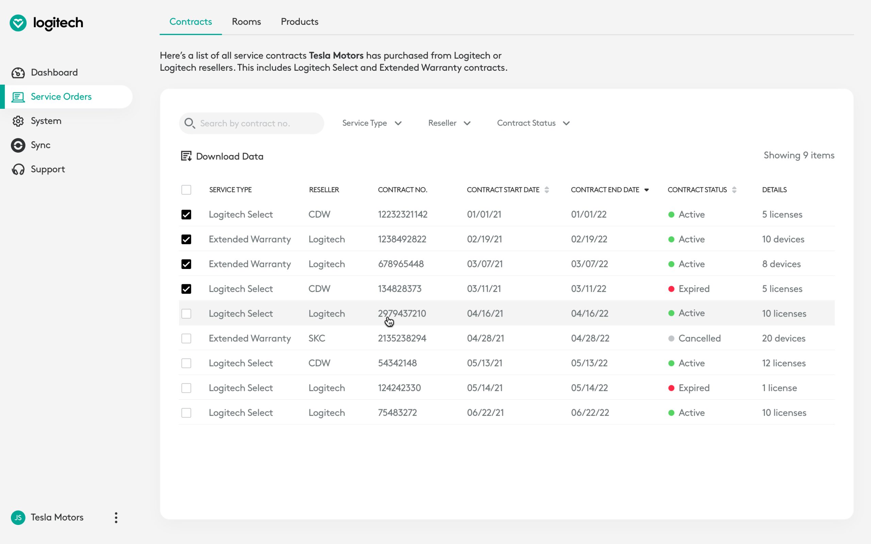871x544 pixels.
Task: Check contract 2135238294 checkbox
Action: click(x=186, y=339)
